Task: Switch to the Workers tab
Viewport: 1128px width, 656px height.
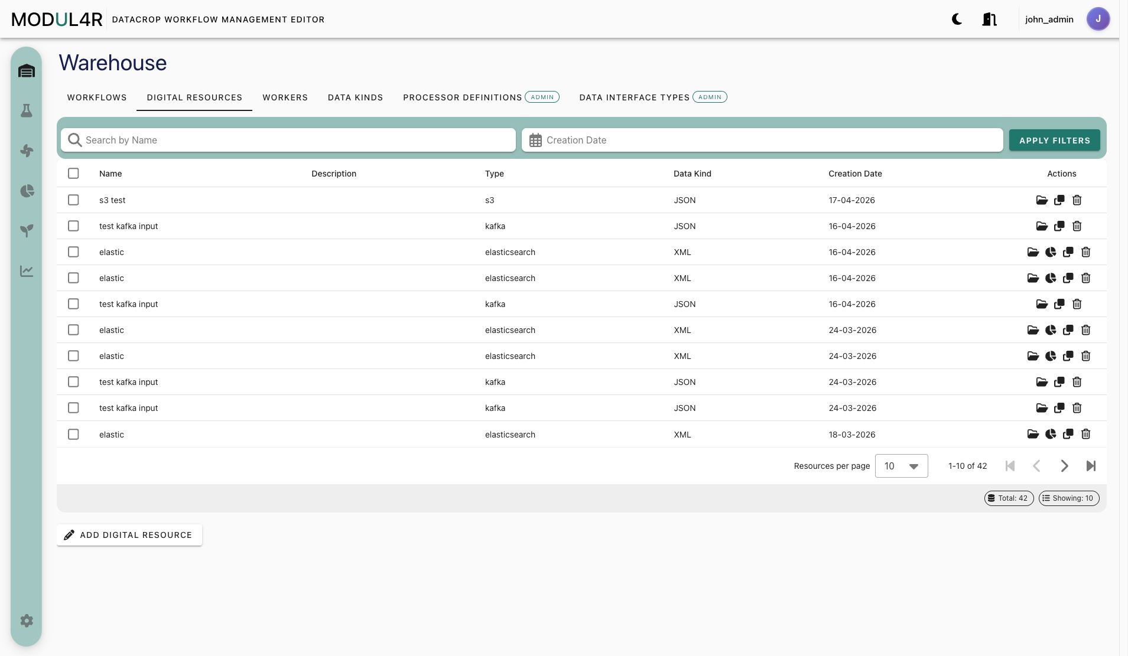Action: click(x=285, y=97)
